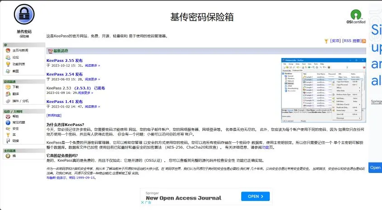
Task: Open the 截图 sidebar link
Action: pyautogui.click(x=15, y=71)
